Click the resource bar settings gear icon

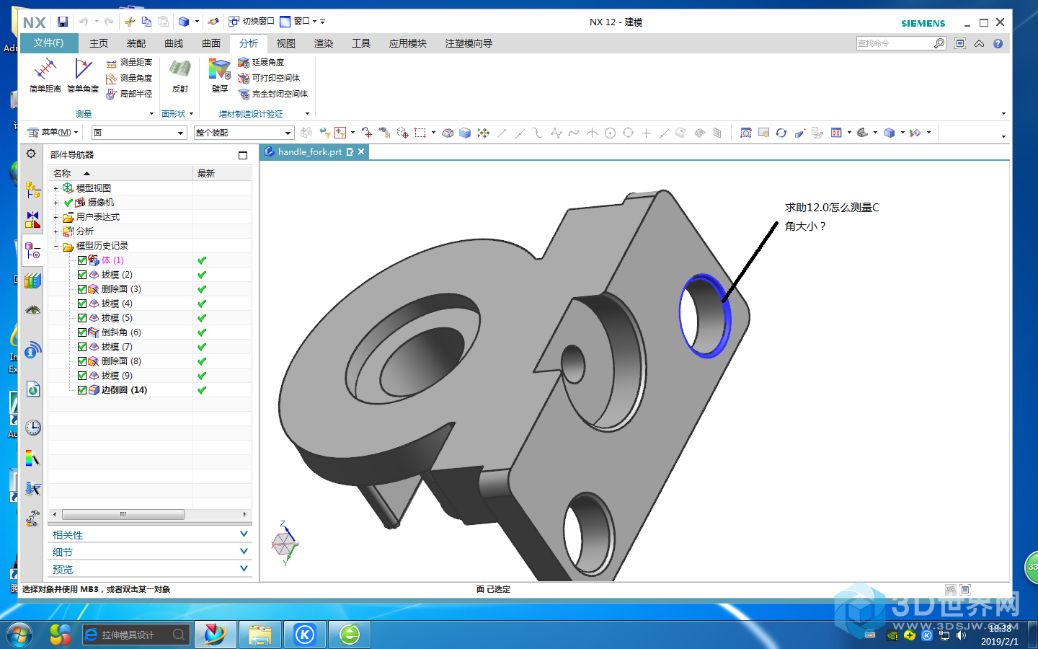coord(31,154)
